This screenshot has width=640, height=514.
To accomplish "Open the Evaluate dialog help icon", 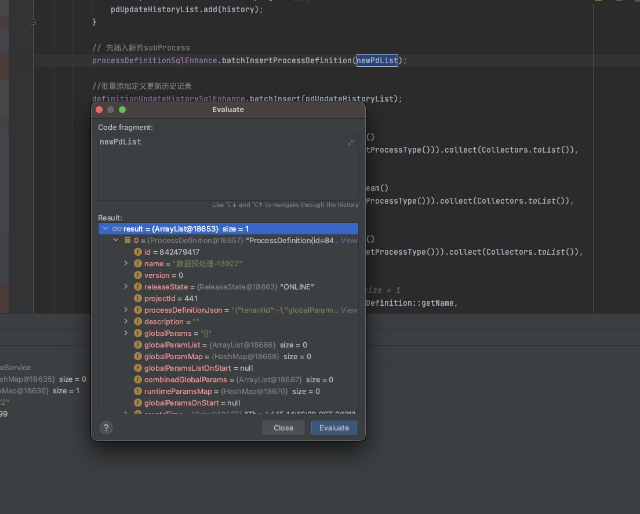I will [106, 428].
